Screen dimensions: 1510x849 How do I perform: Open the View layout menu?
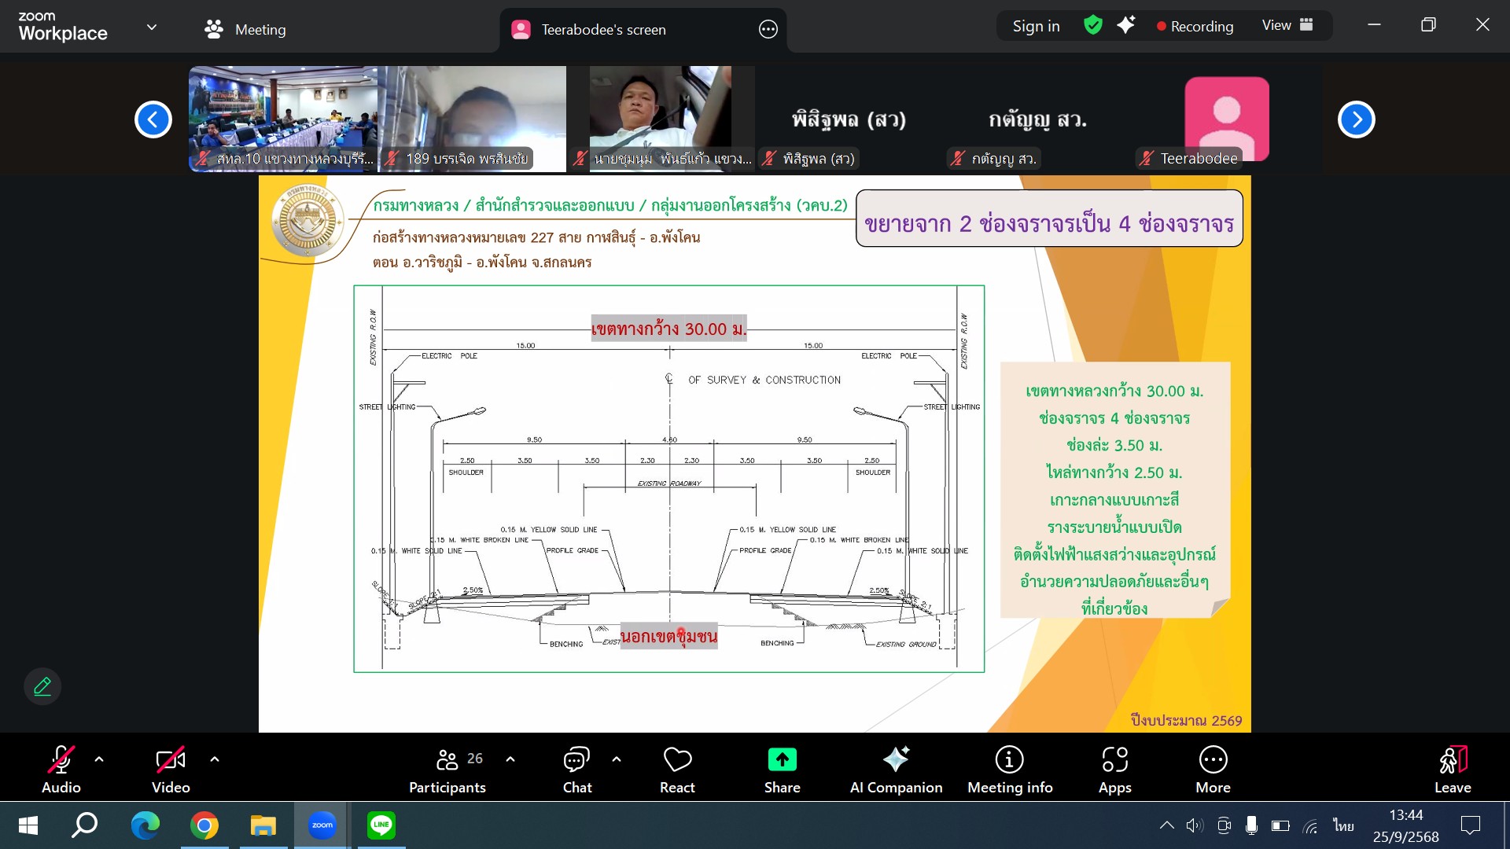pyautogui.click(x=1287, y=25)
